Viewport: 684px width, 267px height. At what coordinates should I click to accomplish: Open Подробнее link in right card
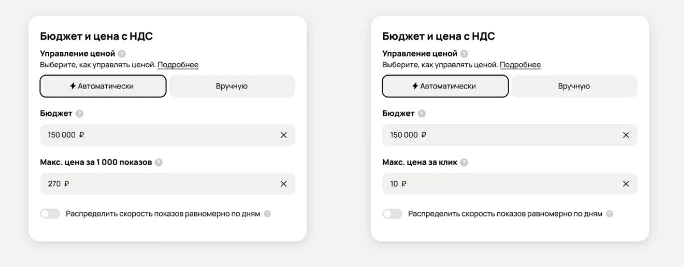[520, 65]
